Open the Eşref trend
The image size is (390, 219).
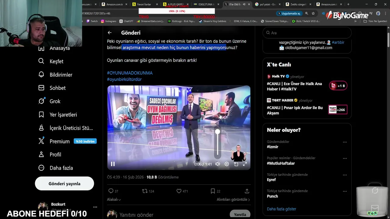click(271, 180)
